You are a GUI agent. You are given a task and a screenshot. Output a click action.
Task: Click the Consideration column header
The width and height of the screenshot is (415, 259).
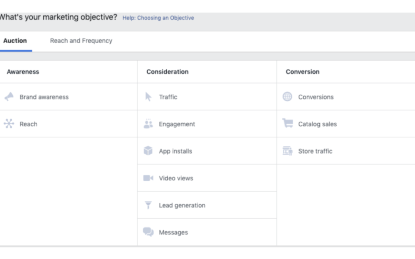pyautogui.click(x=168, y=72)
